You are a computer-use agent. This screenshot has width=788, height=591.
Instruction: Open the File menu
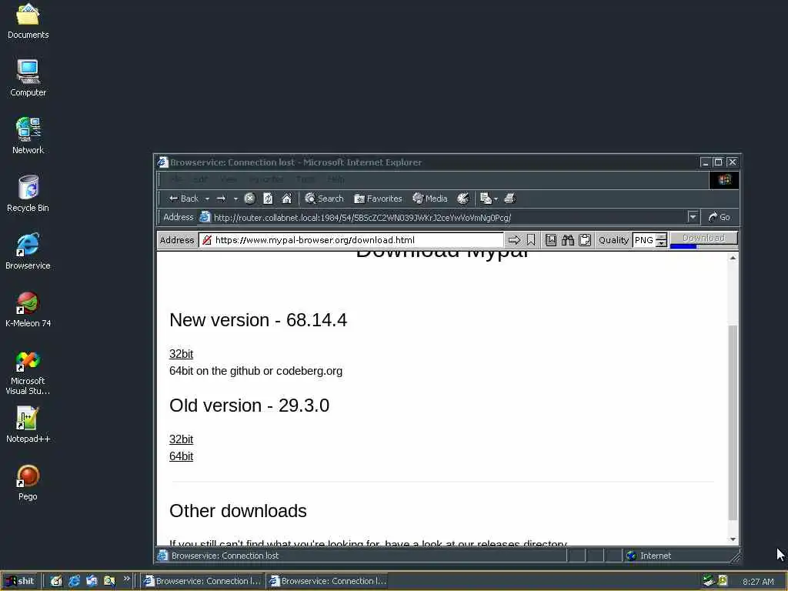[x=176, y=179]
